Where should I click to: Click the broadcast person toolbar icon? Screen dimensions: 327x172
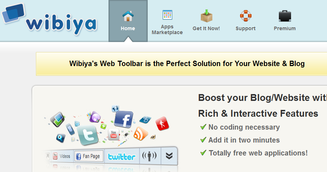149,156
